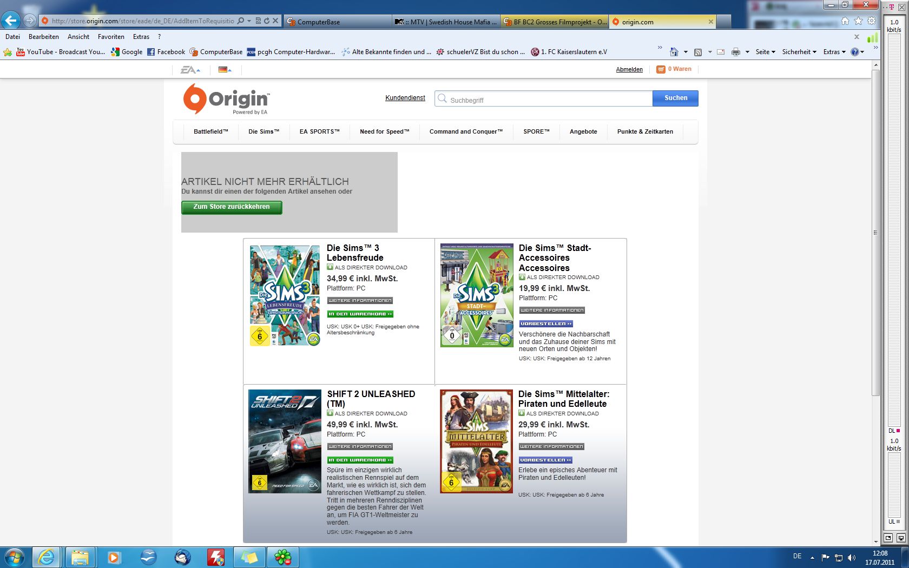Click the Sims 3 Lebensfreude cover image
This screenshot has height=568, width=909.
pyautogui.click(x=285, y=295)
